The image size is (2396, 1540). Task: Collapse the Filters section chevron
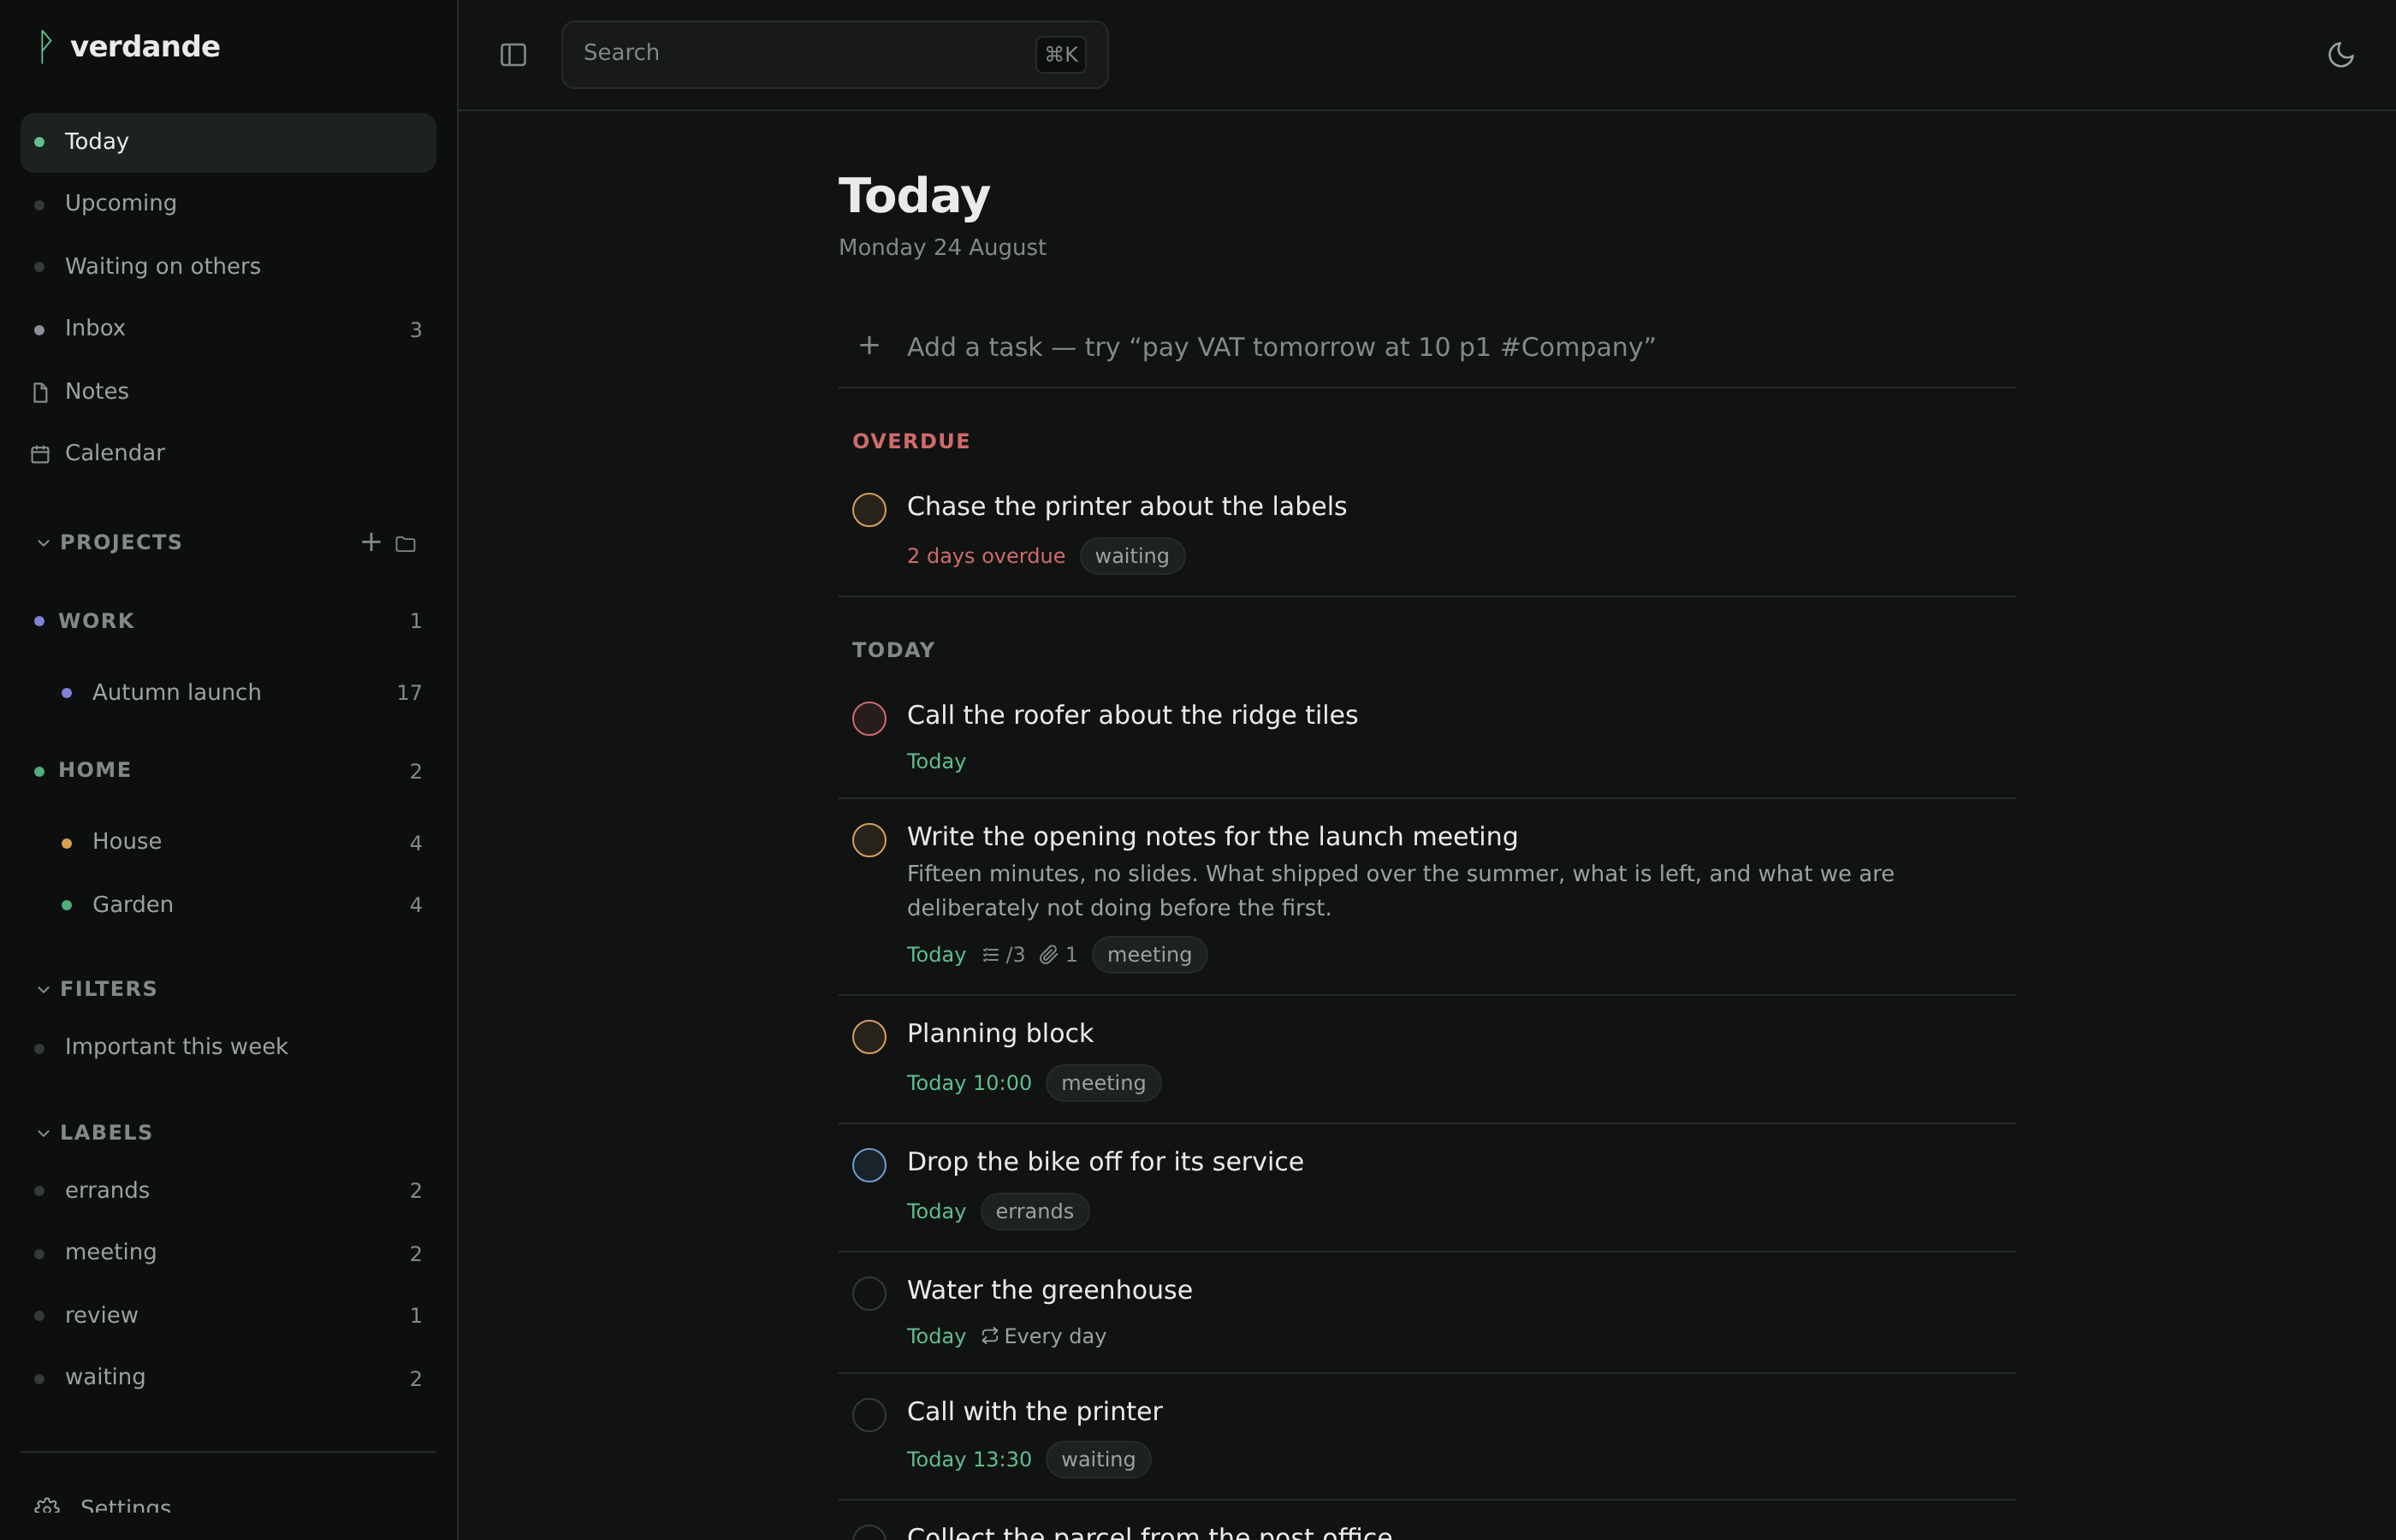click(43, 989)
